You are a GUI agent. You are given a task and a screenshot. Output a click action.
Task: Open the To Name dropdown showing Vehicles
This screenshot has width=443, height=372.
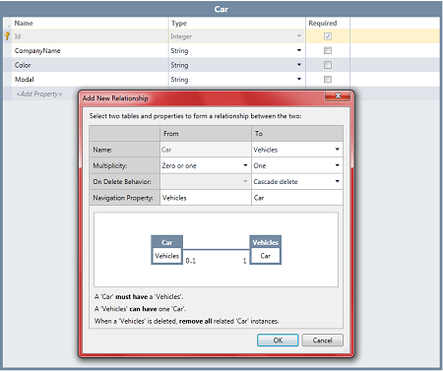coord(337,150)
